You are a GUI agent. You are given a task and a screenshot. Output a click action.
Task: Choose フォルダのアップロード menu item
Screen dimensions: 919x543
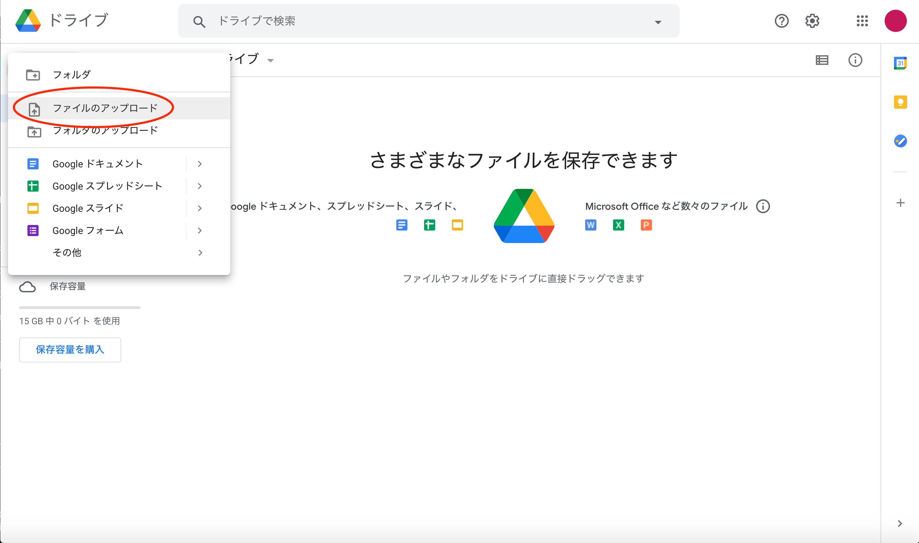pyautogui.click(x=119, y=131)
